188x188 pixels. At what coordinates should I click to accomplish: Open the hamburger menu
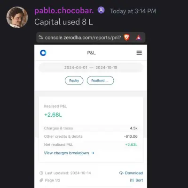point(139,53)
